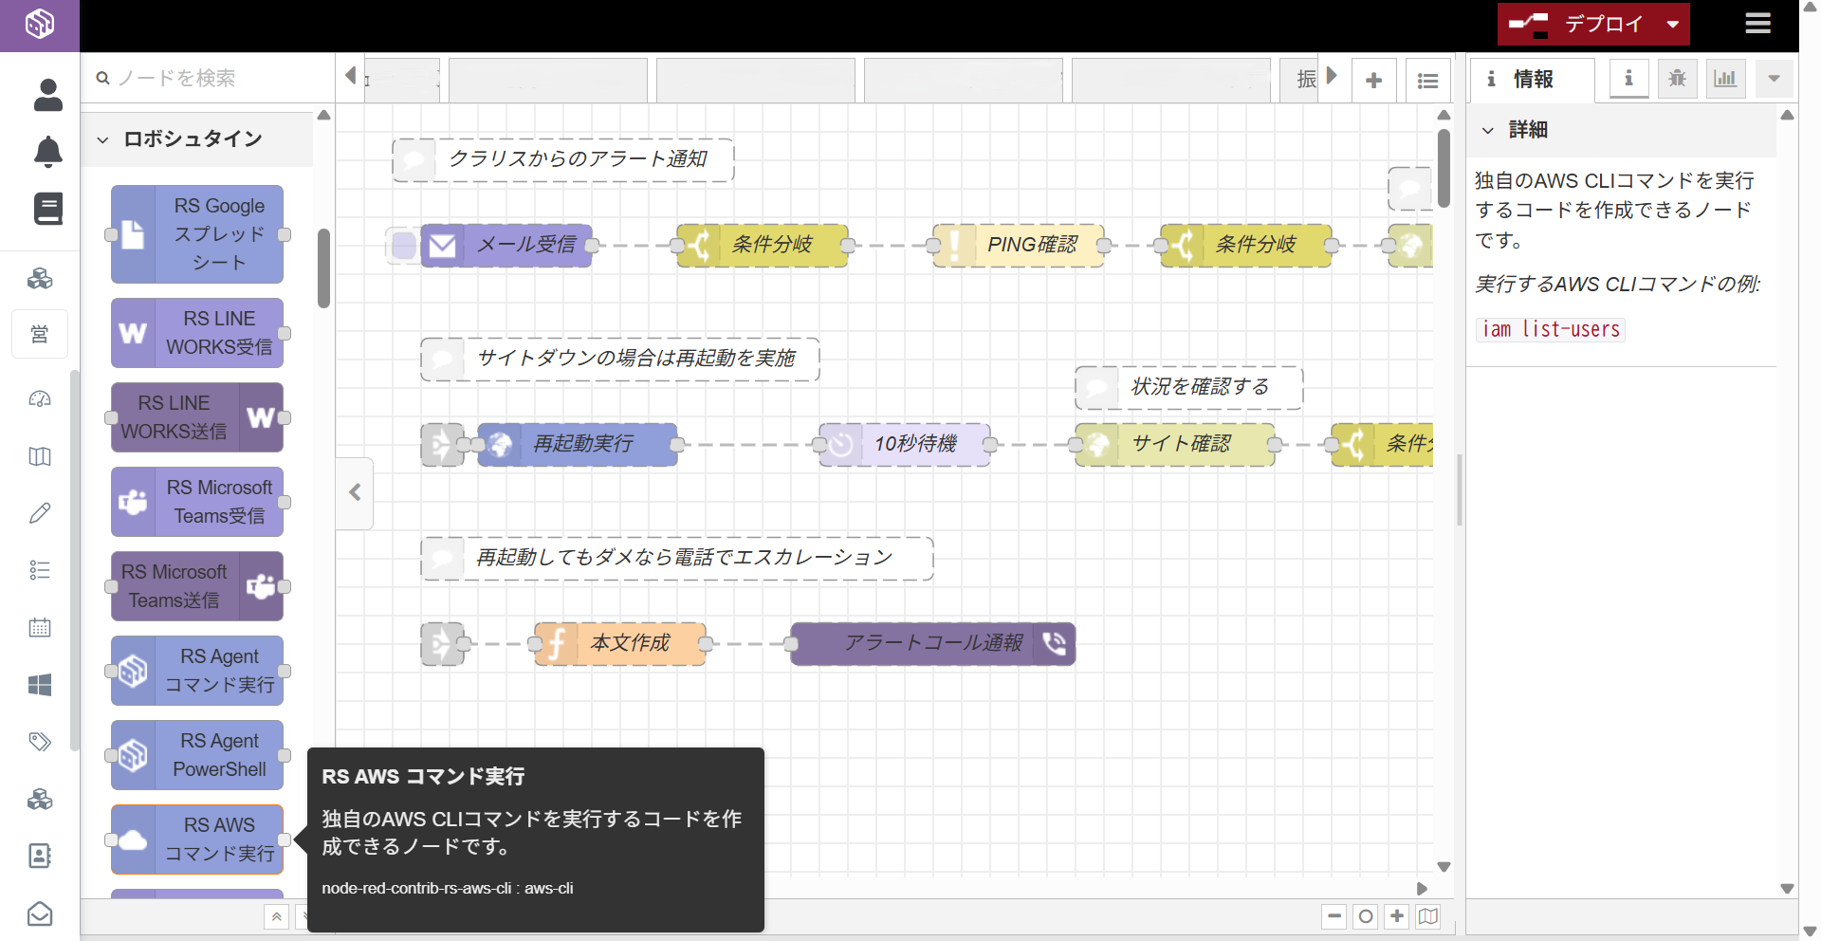Show the flow list with the list icon
The width and height of the screenshot is (1821, 941).
pyautogui.click(x=1427, y=81)
